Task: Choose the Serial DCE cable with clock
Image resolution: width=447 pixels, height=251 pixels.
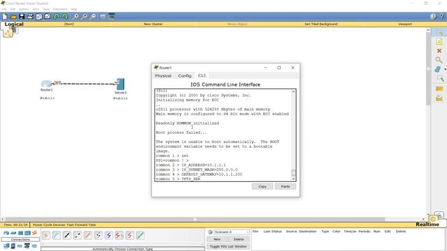Action: click(x=119, y=236)
